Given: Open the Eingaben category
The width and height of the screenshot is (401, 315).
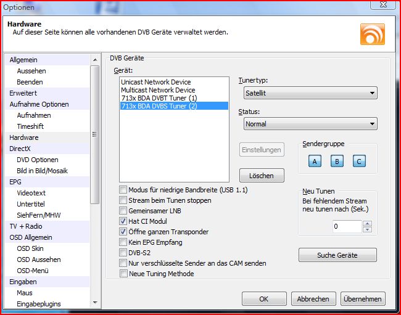Looking at the screenshot, I should coord(47,282).
